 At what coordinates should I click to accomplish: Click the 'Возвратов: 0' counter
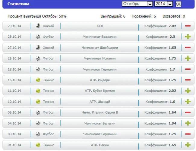click(x=174, y=16)
